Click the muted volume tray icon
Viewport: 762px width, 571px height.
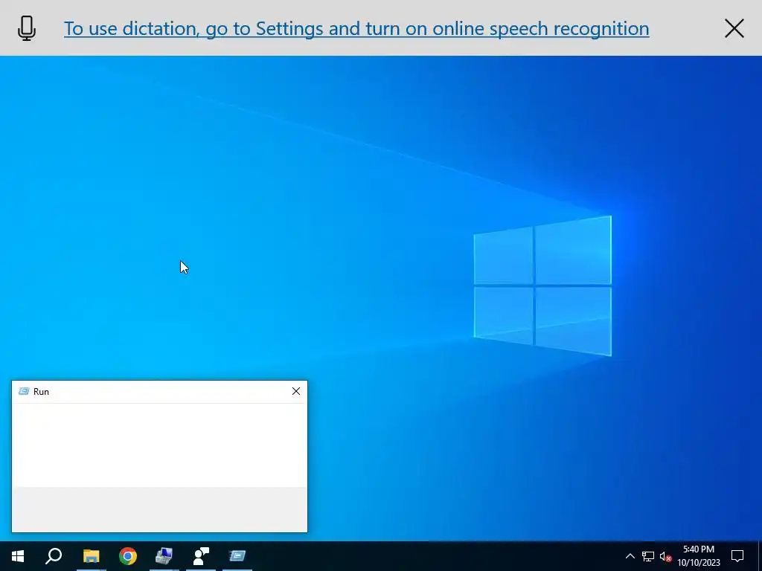coord(665,556)
